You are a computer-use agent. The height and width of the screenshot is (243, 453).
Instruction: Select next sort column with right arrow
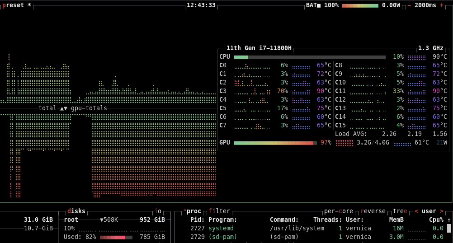coord(441,211)
